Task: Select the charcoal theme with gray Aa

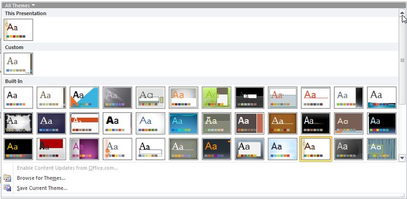Action: pyautogui.click(x=349, y=149)
